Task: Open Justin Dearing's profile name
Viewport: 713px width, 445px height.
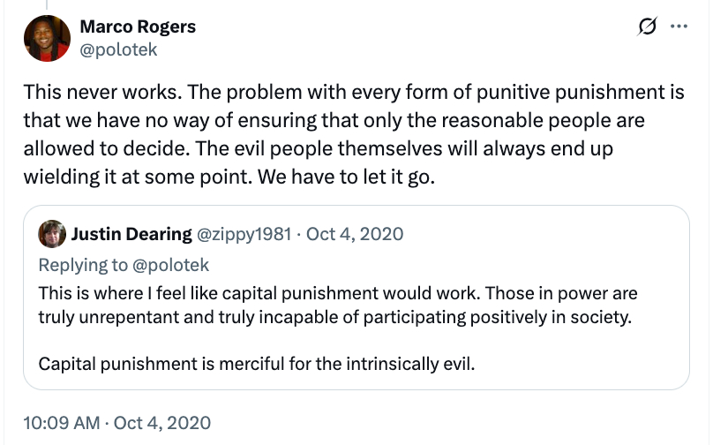Action: tap(131, 234)
